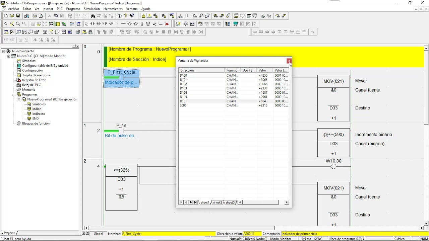Select Tarjeta de memoria in tree
Screen dimensions: 429x241
36,75
